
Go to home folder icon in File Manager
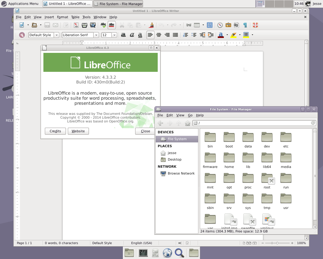(x=187, y=123)
